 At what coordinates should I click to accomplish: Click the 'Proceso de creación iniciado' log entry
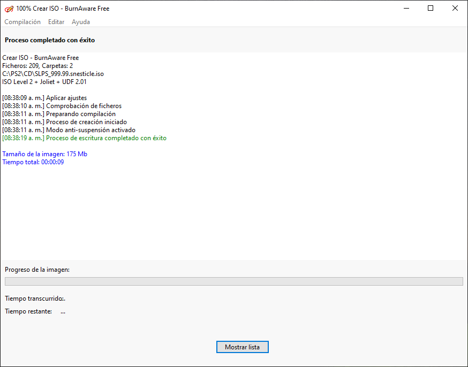click(x=64, y=122)
